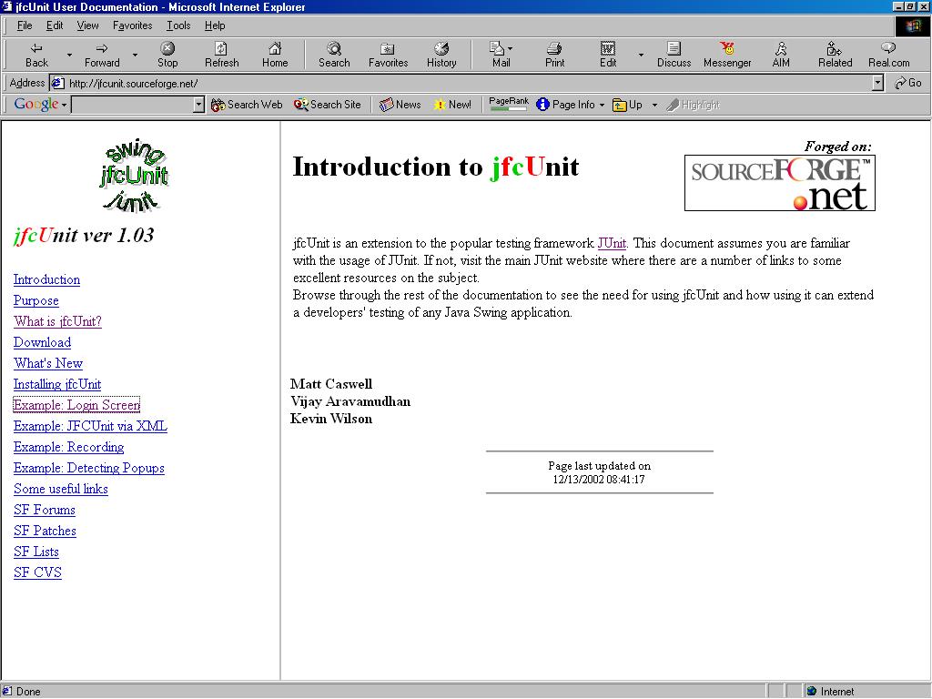Click the Highlight marker button
Screen dimensions: 932x699
693,105
